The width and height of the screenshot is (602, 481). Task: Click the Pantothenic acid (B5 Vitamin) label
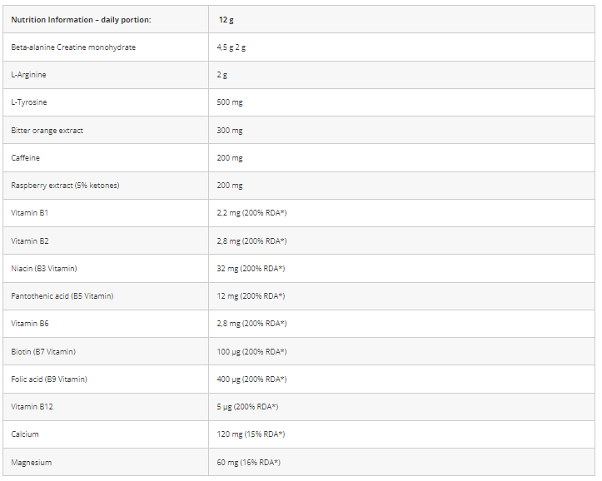(x=62, y=296)
